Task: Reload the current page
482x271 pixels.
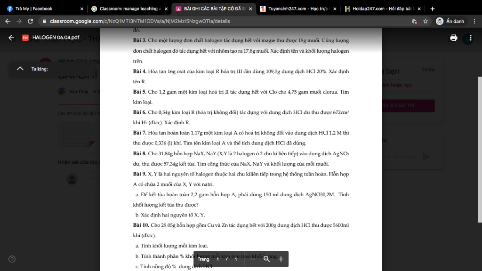Action: pyautogui.click(x=31, y=21)
